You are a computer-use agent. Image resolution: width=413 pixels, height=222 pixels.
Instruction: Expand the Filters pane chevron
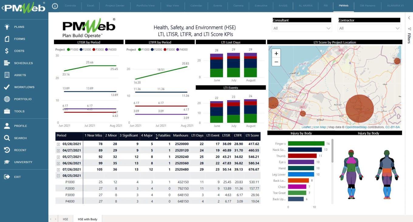click(409, 18)
